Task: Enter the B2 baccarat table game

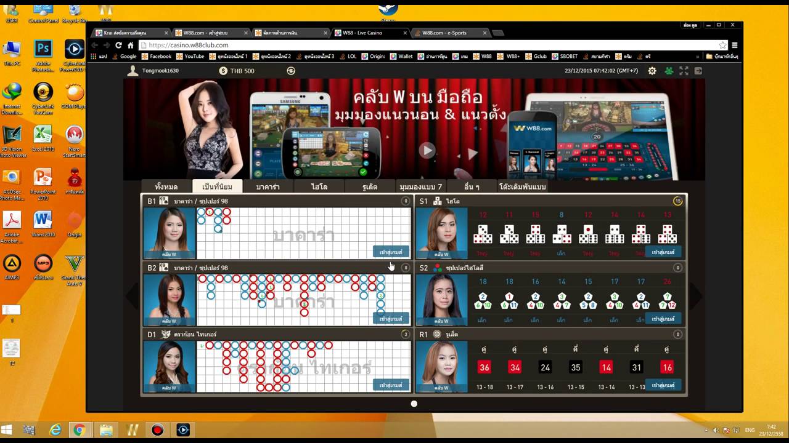Action: pos(391,319)
